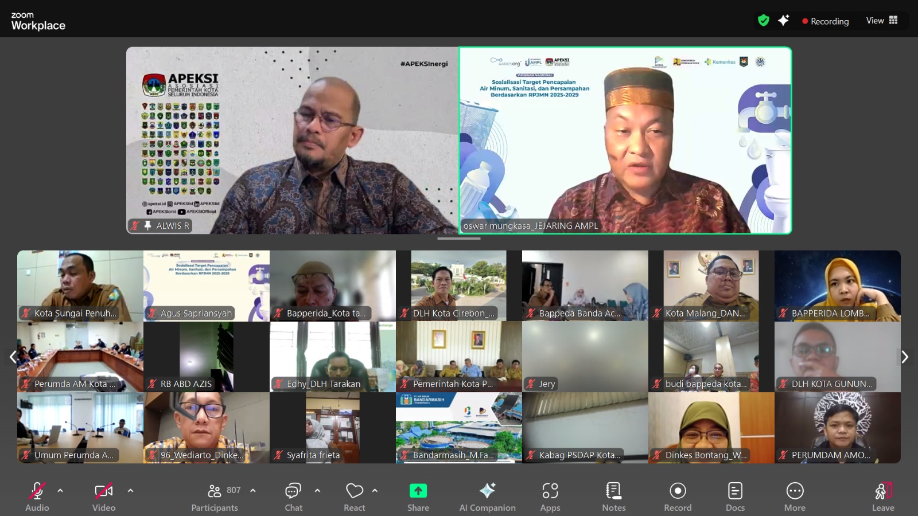Click the Docs icon
The width and height of the screenshot is (918, 516).
735,496
